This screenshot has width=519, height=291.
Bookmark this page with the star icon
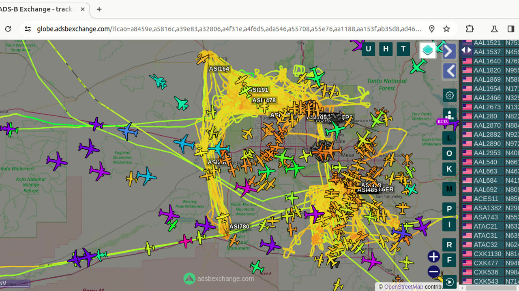[x=446, y=29]
